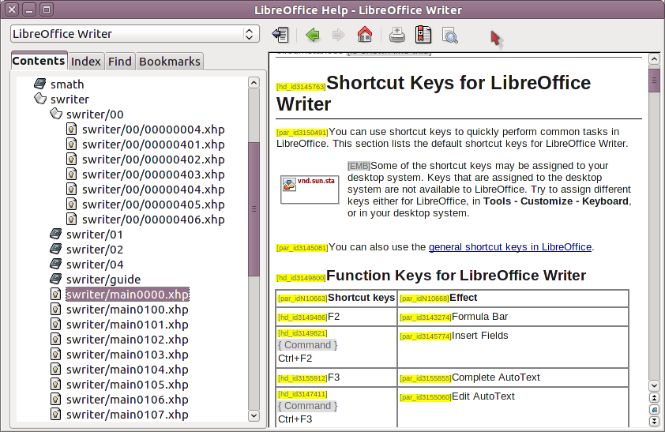Click the Insert Fields effect cell
The image size is (665, 432).
point(513,347)
